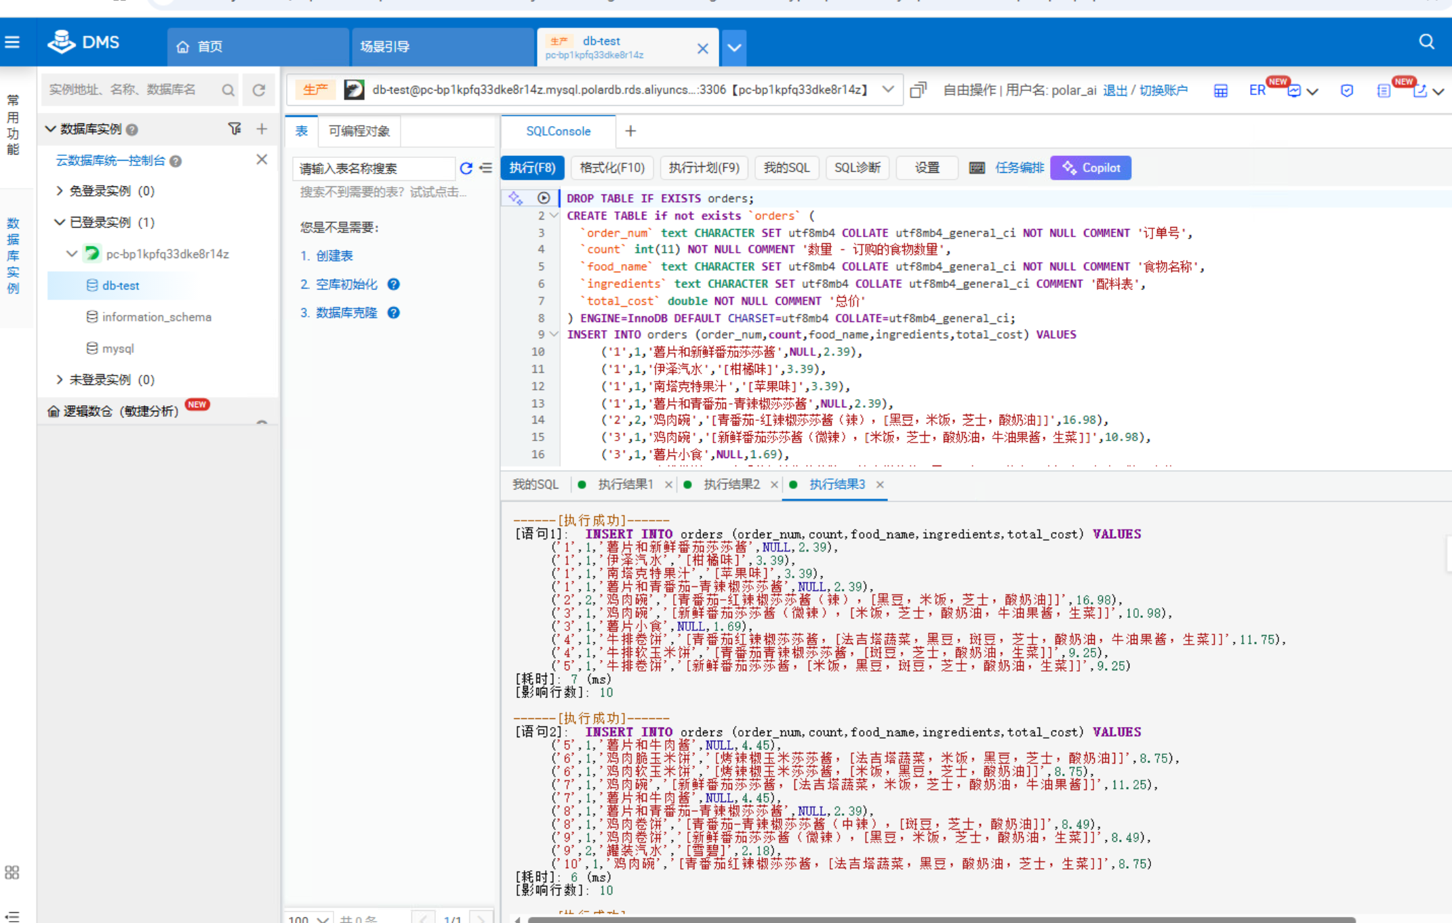Click the 任务编排 link

click(x=1020, y=168)
